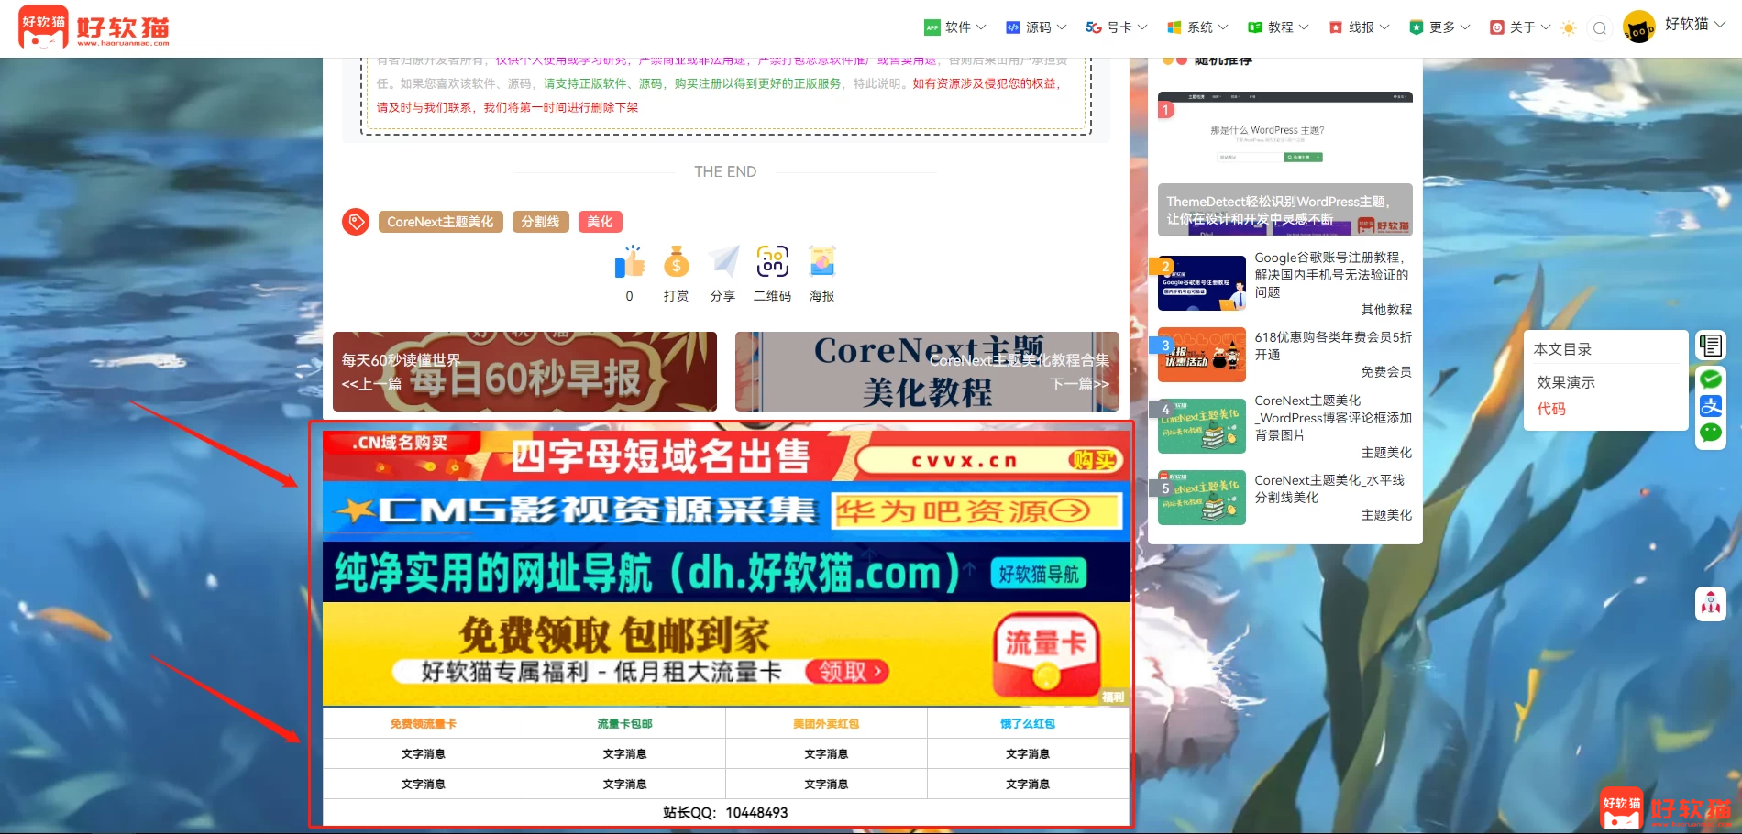The width and height of the screenshot is (1742, 834).
Task: Open the 源码 navigation menu
Action: pyautogui.click(x=1037, y=27)
